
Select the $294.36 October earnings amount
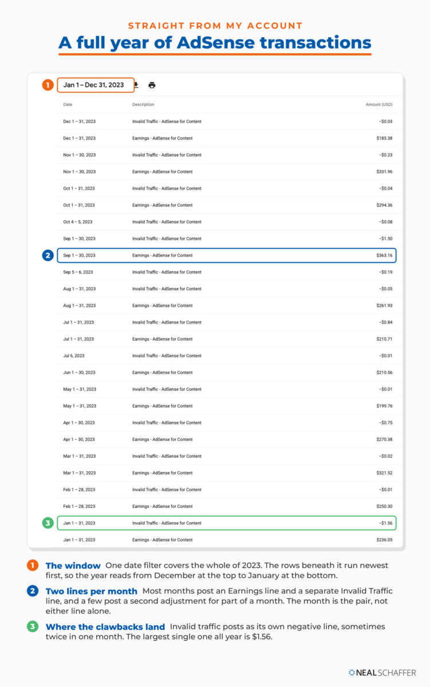tap(384, 205)
